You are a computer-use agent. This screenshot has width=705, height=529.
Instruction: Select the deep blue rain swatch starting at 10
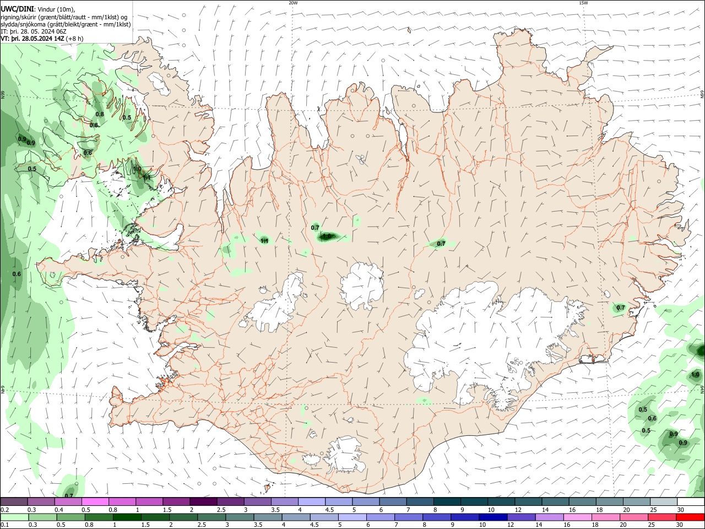493,517
